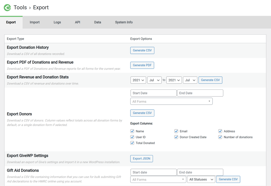Open the start year 2021 dropdown
This screenshot has height=186, width=271.
tap(138, 80)
